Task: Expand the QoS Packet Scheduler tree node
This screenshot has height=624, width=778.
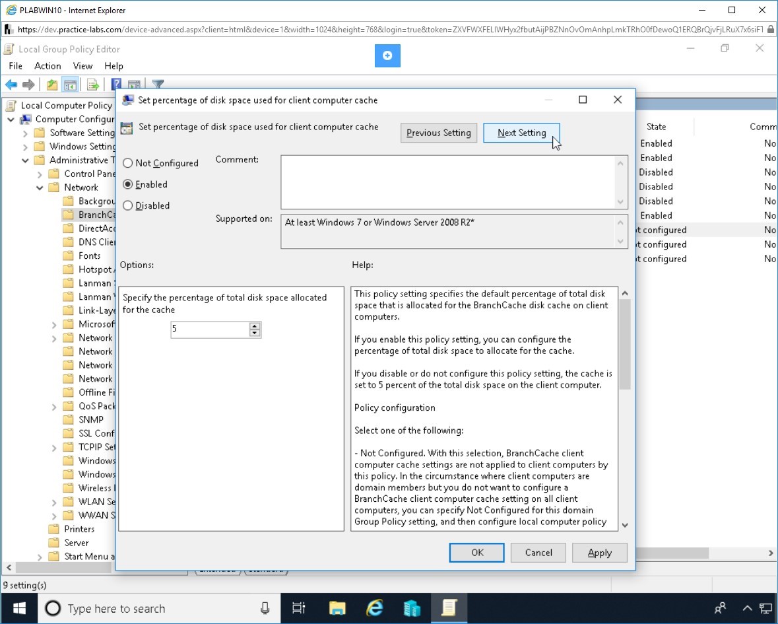Action: 54,407
